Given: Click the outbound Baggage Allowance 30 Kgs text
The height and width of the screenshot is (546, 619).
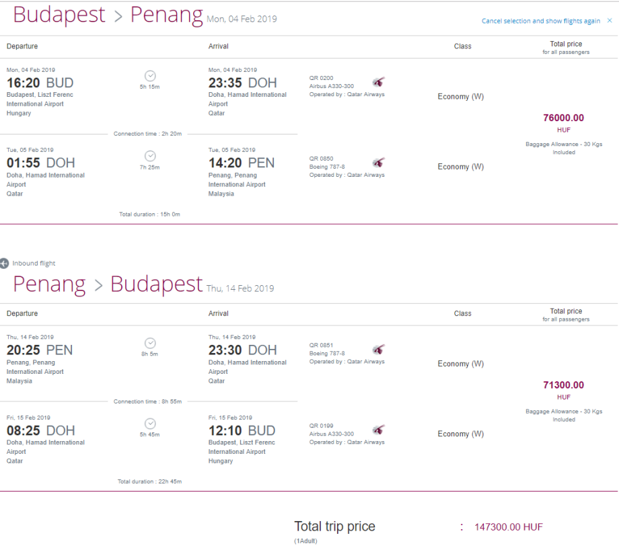Looking at the screenshot, I should coord(563,144).
